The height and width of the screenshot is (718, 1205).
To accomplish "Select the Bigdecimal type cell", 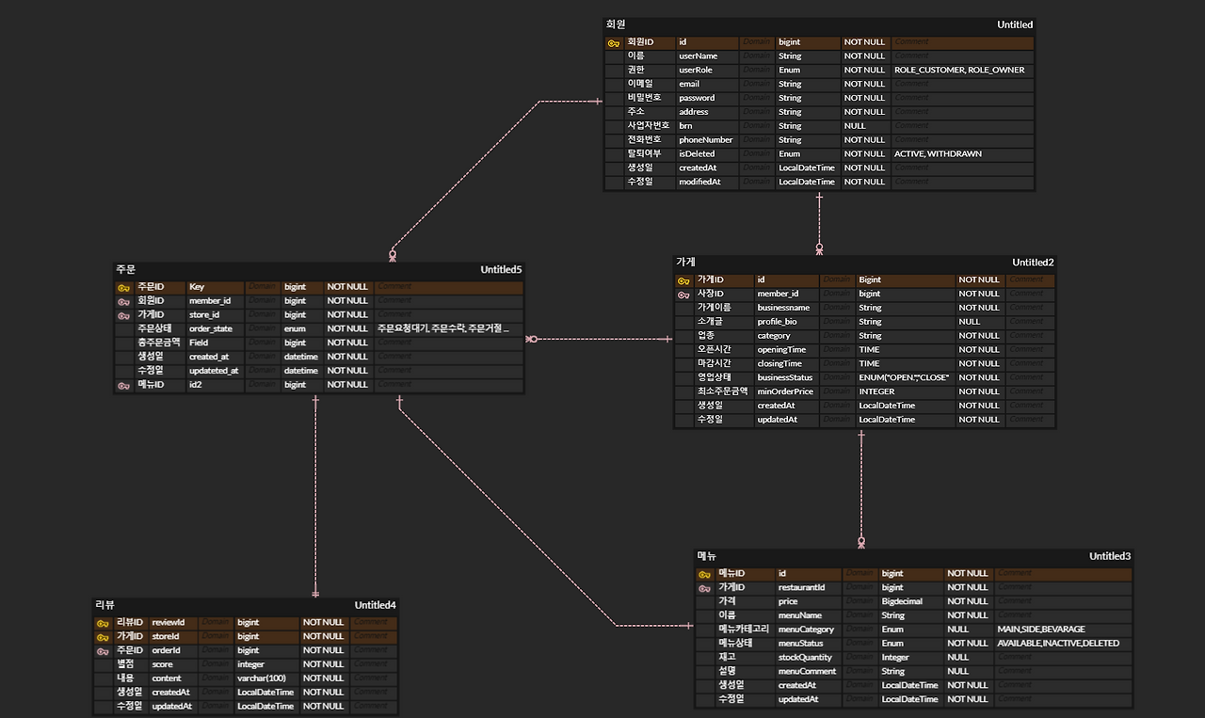I will 910,601.
